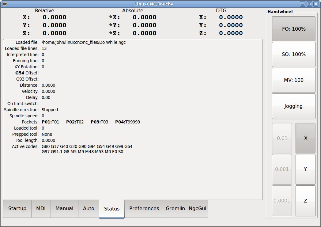Viewport: 321px width, 227px height.
Task: Click the Relative Z value 0.0000
Action: [55, 33]
